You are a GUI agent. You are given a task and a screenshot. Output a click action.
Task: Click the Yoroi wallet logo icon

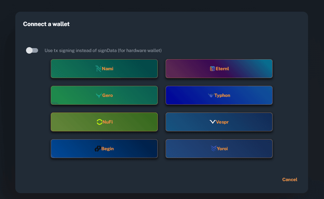point(213,149)
